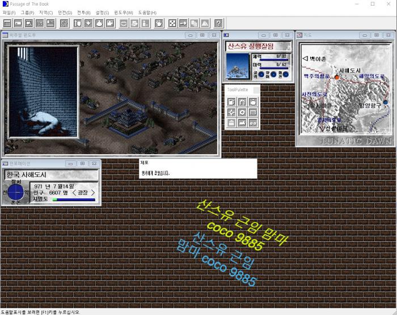Click the middle blue status circle
Screen dimensions: 397x315
tap(273, 74)
